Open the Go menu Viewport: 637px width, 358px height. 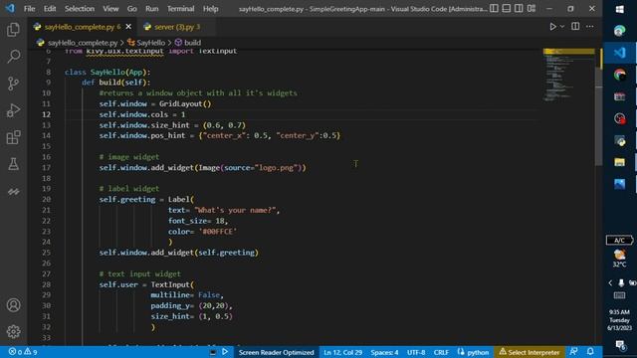click(x=132, y=9)
